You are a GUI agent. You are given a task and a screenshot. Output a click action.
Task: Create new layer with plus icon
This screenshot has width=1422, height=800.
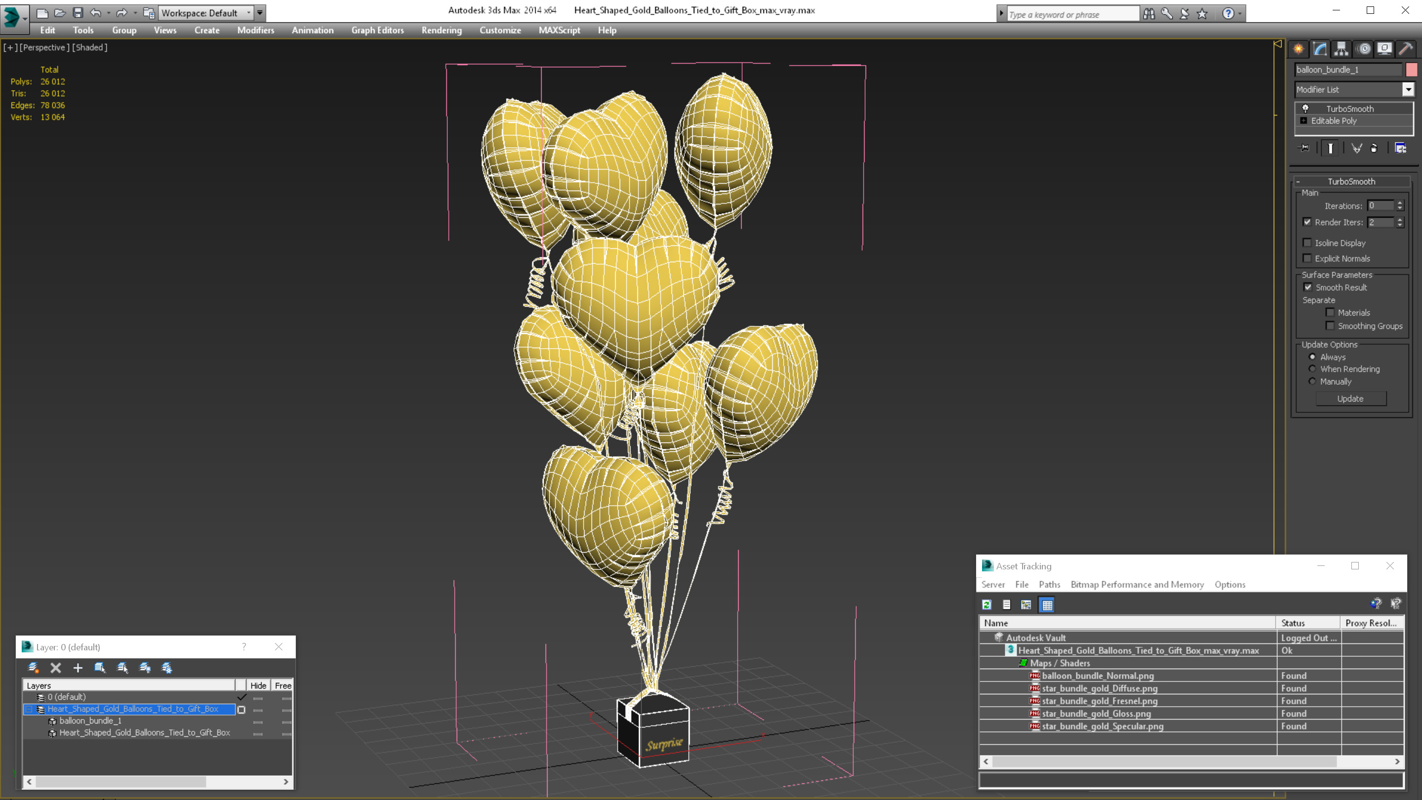pyautogui.click(x=78, y=668)
